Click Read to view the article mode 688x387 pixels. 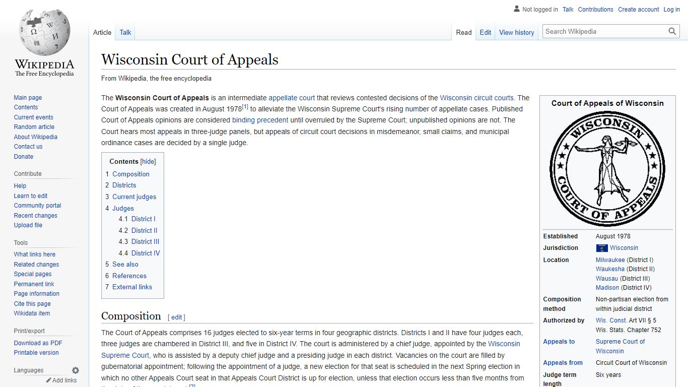click(x=463, y=32)
